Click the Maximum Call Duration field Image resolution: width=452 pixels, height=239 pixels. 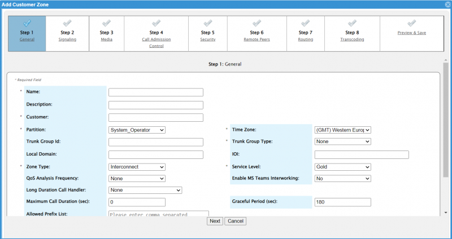(137, 202)
